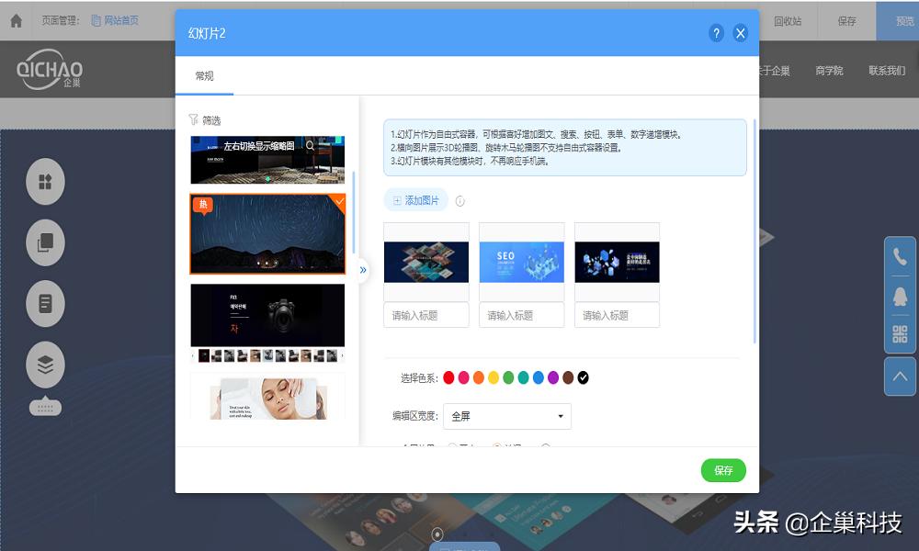Click the first 请输入标题 input field

425,315
